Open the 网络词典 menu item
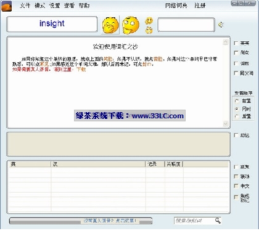 pos(176,6)
